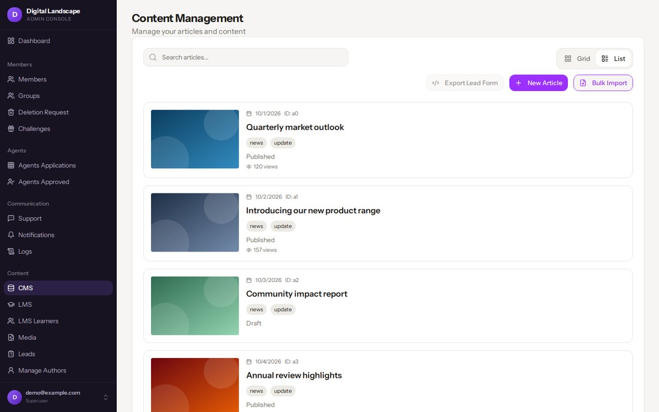Open Groups page from sidebar
Image resolution: width=659 pixels, height=412 pixels.
(x=58, y=96)
